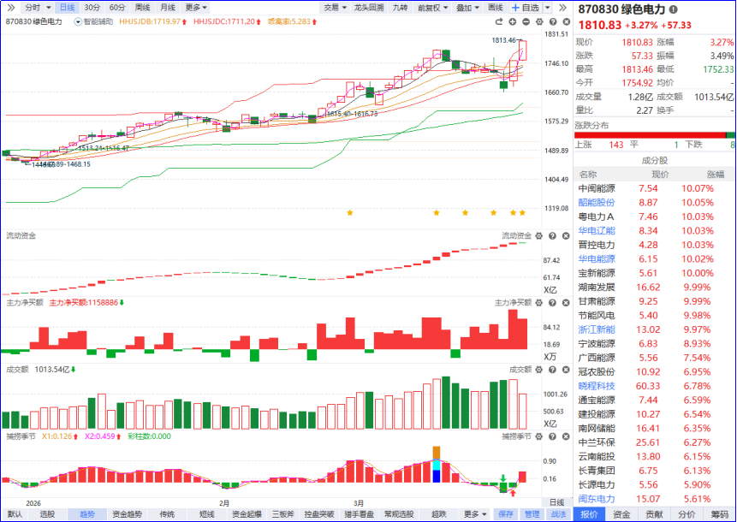Switch chart period to 月线
The width and height of the screenshot is (737, 522).
[168, 8]
